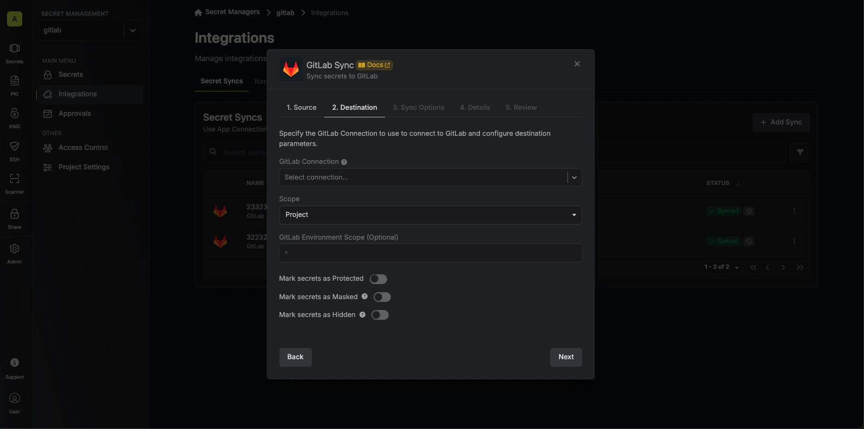Click the Search secret syncs field
This screenshot has height=429, width=864.
pyautogui.click(x=494, y=153)
